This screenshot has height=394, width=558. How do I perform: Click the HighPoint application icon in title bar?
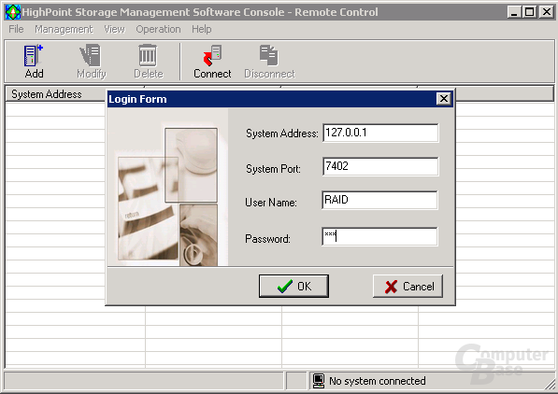point(13,12)
